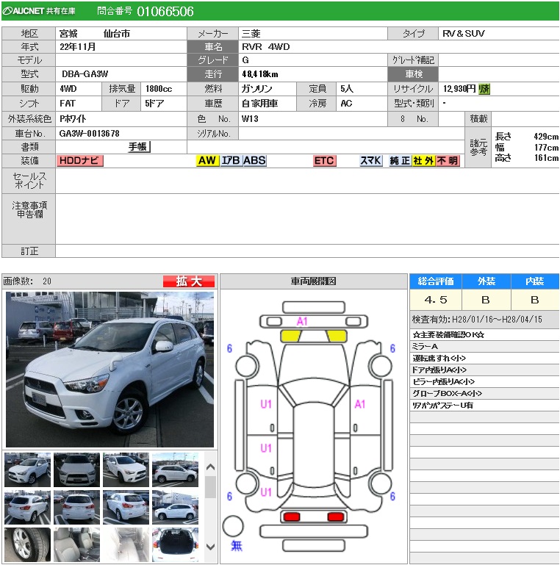The height and width of the screenshot is (565, 560).
Task: Click the 純正 equipment badge
Action: tap(400, 161)
